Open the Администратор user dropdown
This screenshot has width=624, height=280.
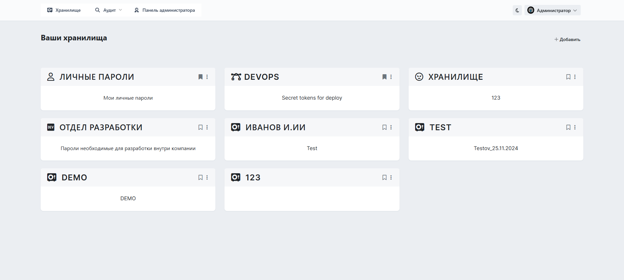click(x=552, y=10)
